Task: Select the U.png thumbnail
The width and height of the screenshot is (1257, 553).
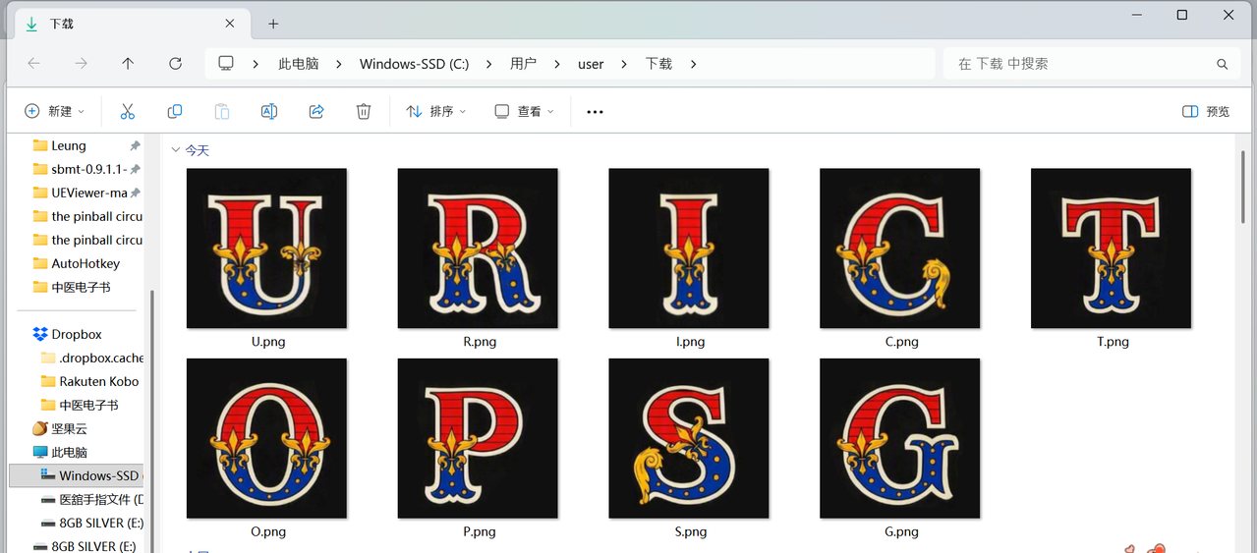Action: (x=266, y=249)
